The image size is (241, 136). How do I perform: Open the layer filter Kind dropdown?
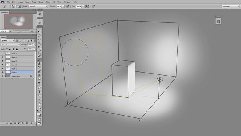coord(8,40)
